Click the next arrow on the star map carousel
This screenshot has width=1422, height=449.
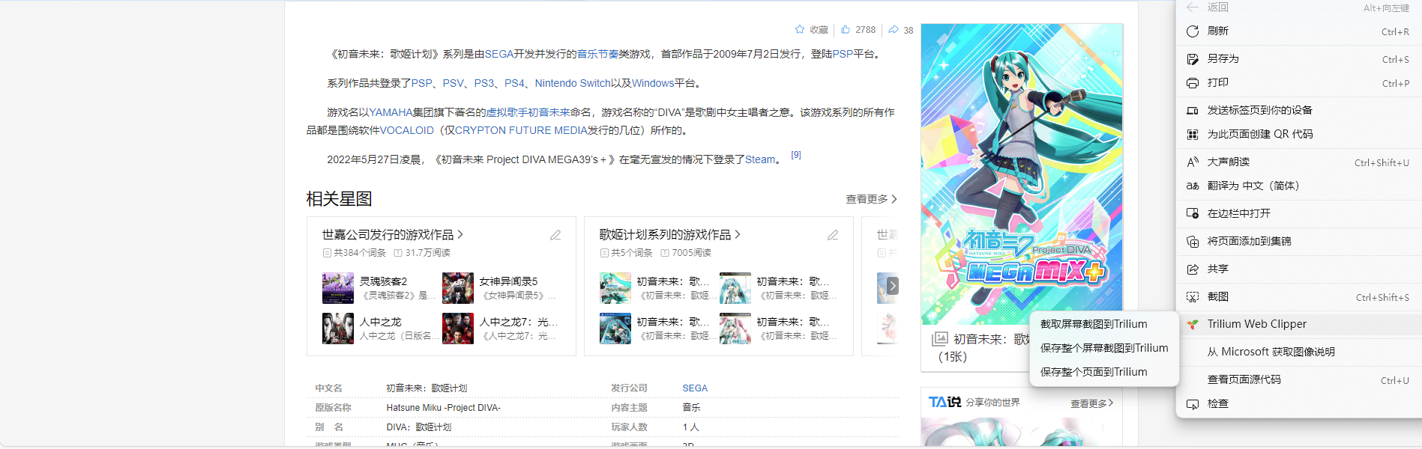[892, 286]
